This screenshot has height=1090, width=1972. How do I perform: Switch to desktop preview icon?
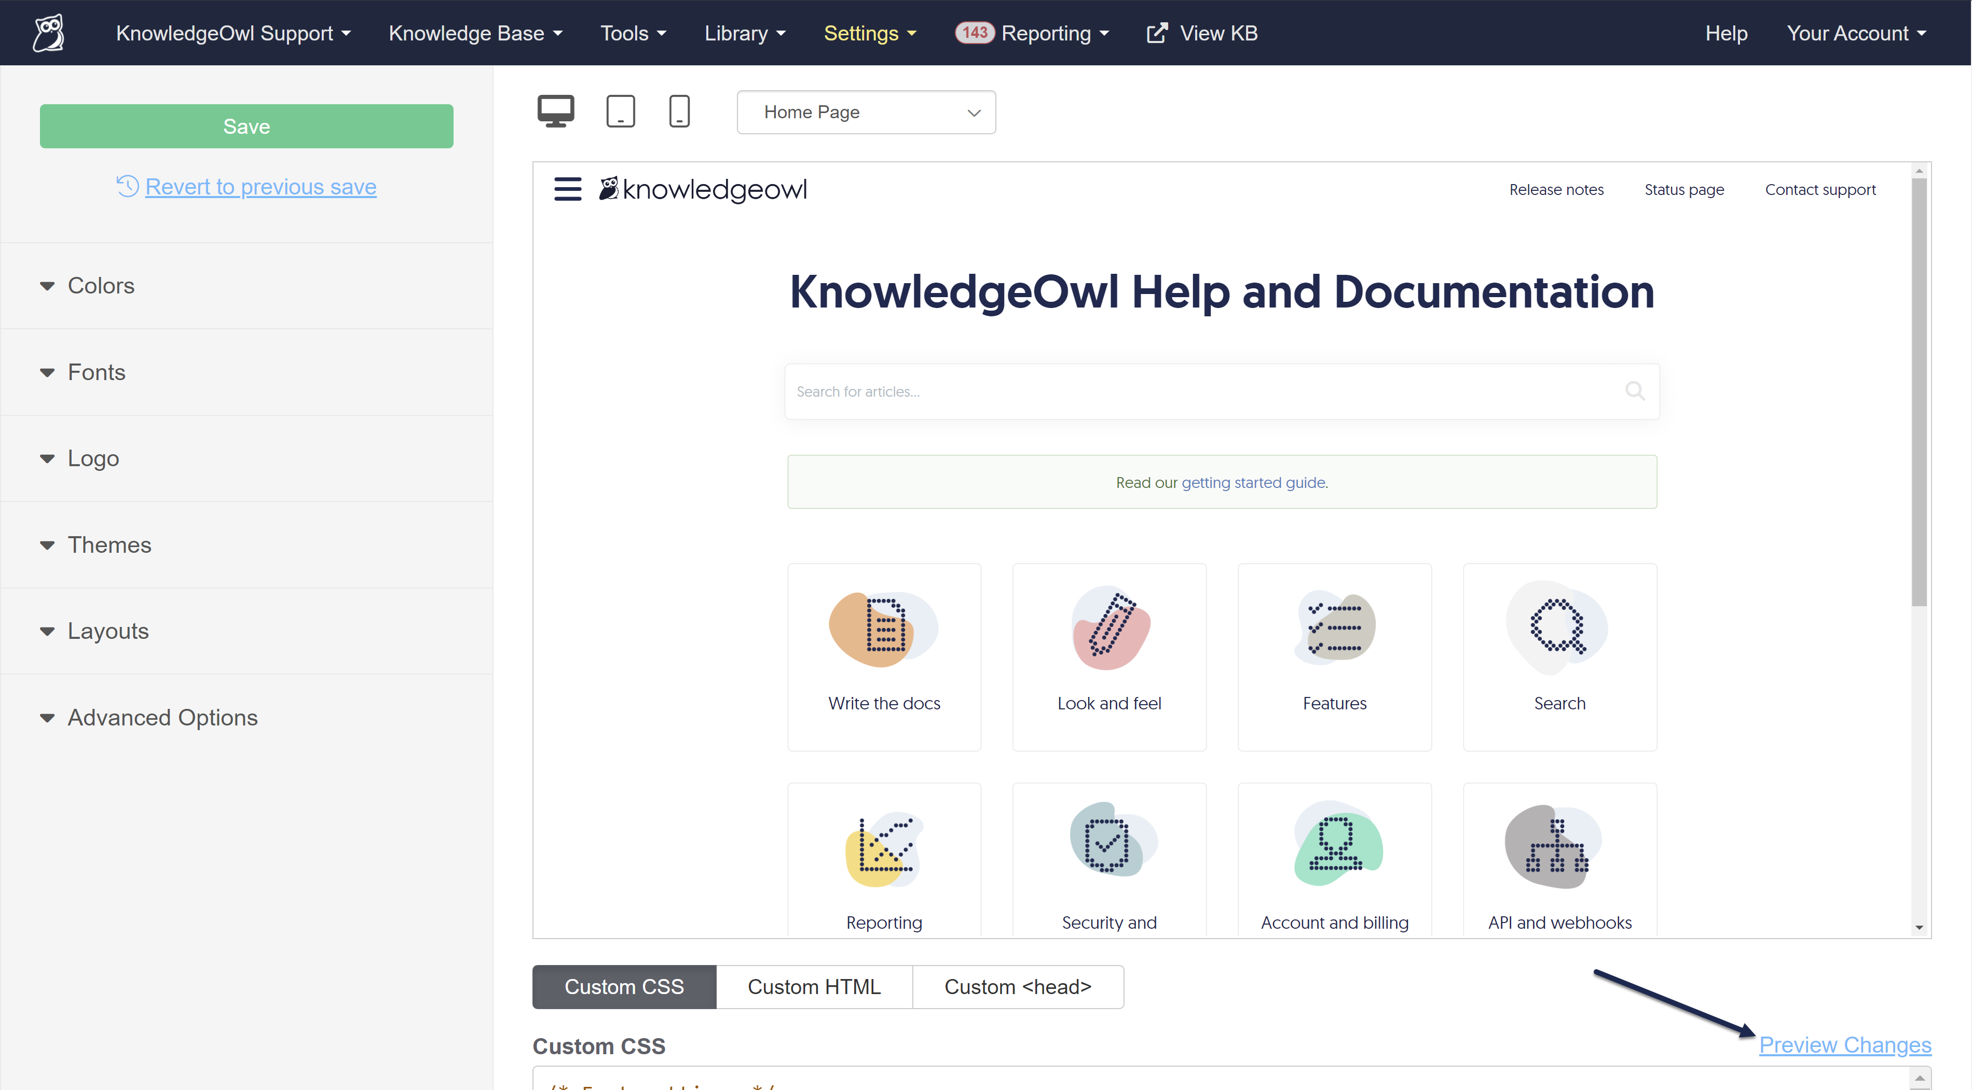(555, 111)
